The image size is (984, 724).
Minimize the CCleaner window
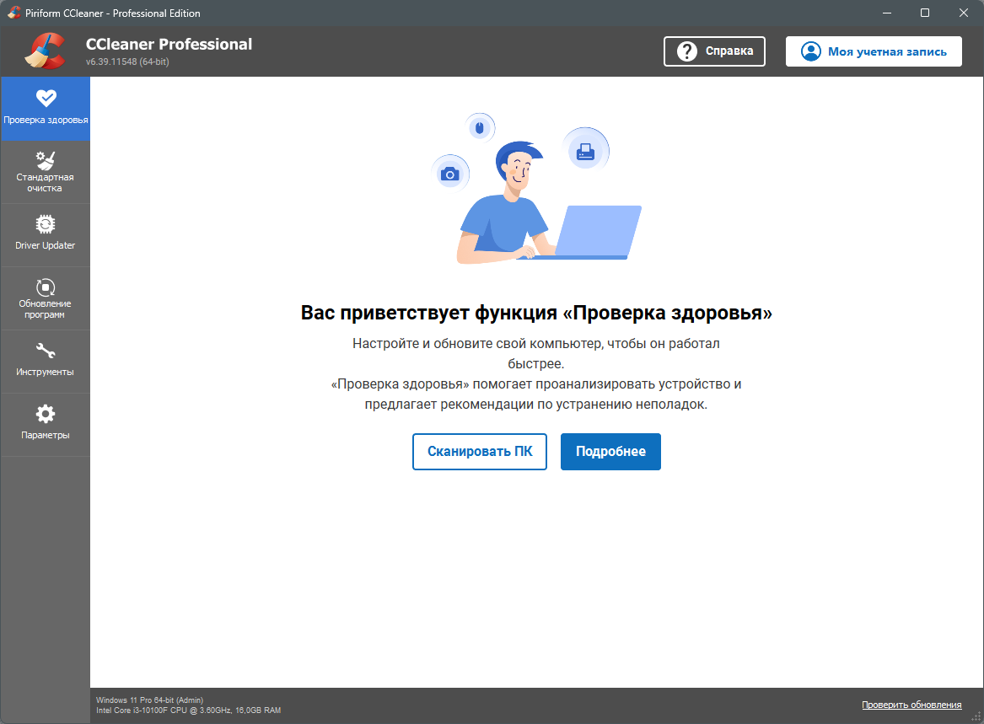887,13
